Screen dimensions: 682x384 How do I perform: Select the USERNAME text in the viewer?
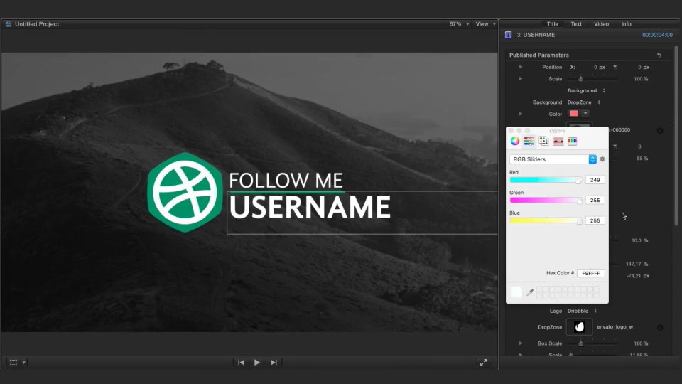click(x=310, y=207)
